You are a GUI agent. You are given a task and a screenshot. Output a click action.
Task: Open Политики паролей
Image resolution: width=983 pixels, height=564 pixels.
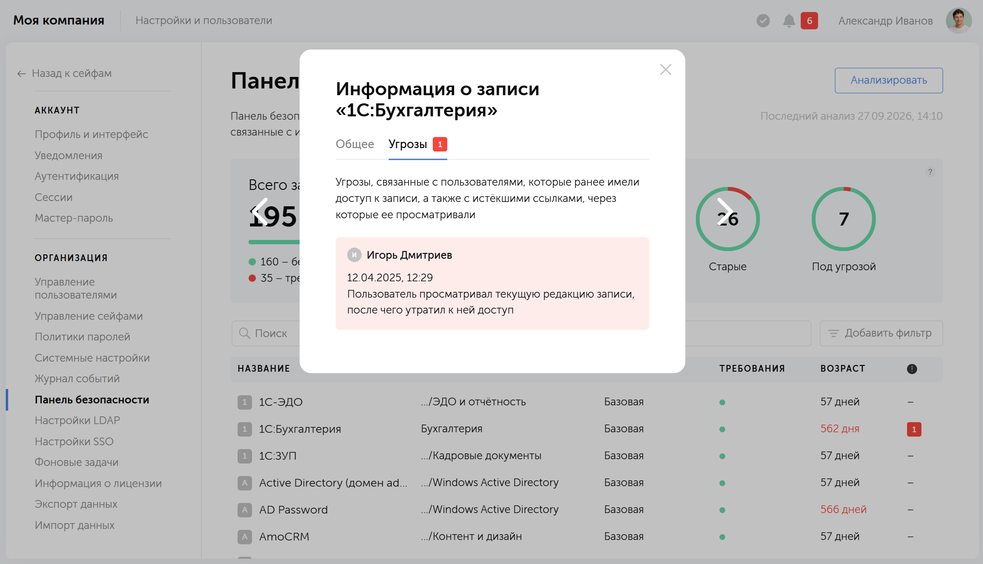82,337
